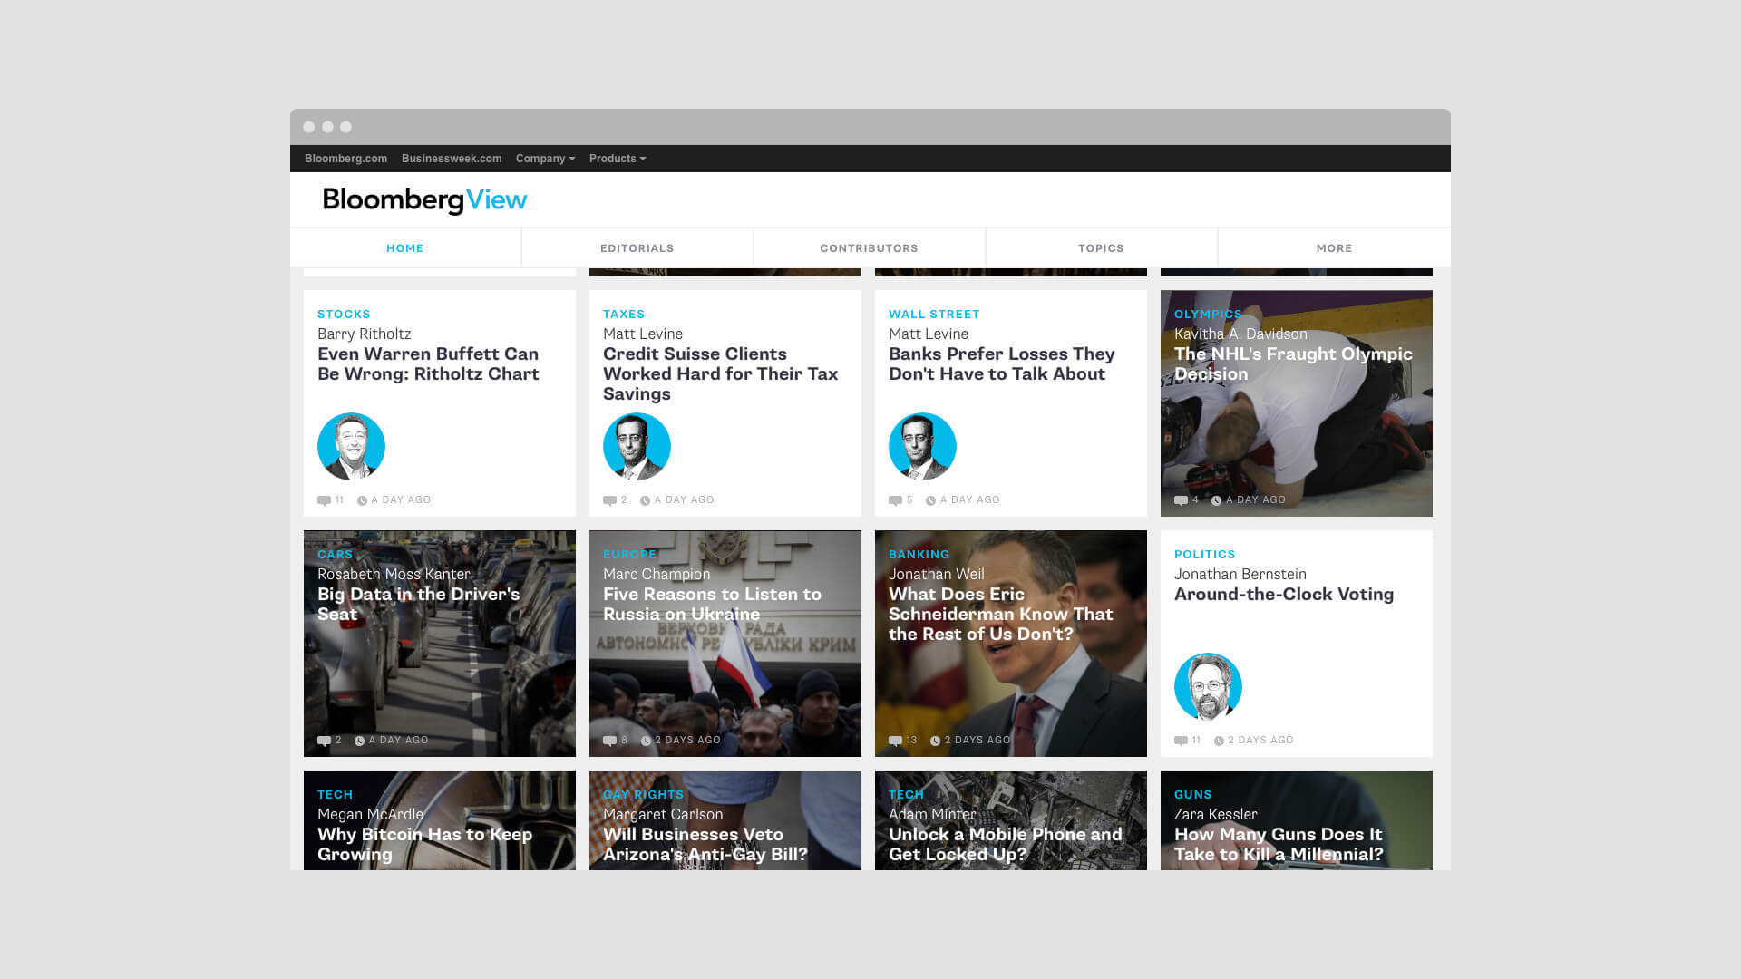The height and width of the screenshot is (979, 1741).
Task: Open Matt Levine portrait on Taxes card
Action: pos(637,446)
